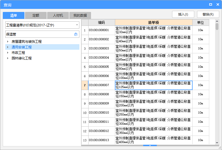Screen dimensions: 222x150
Task: Close the 查询 dialog
Action: [218, 4]
